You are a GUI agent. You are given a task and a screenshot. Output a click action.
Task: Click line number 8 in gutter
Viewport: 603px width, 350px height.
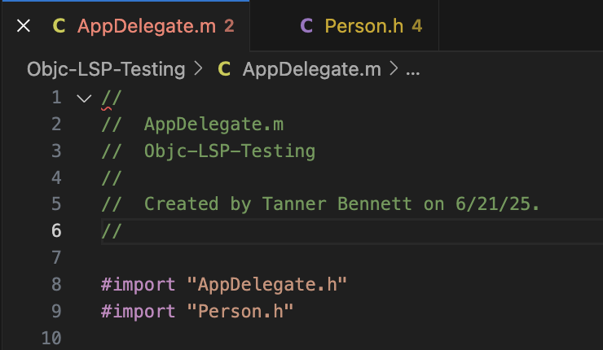click(56, 284)
